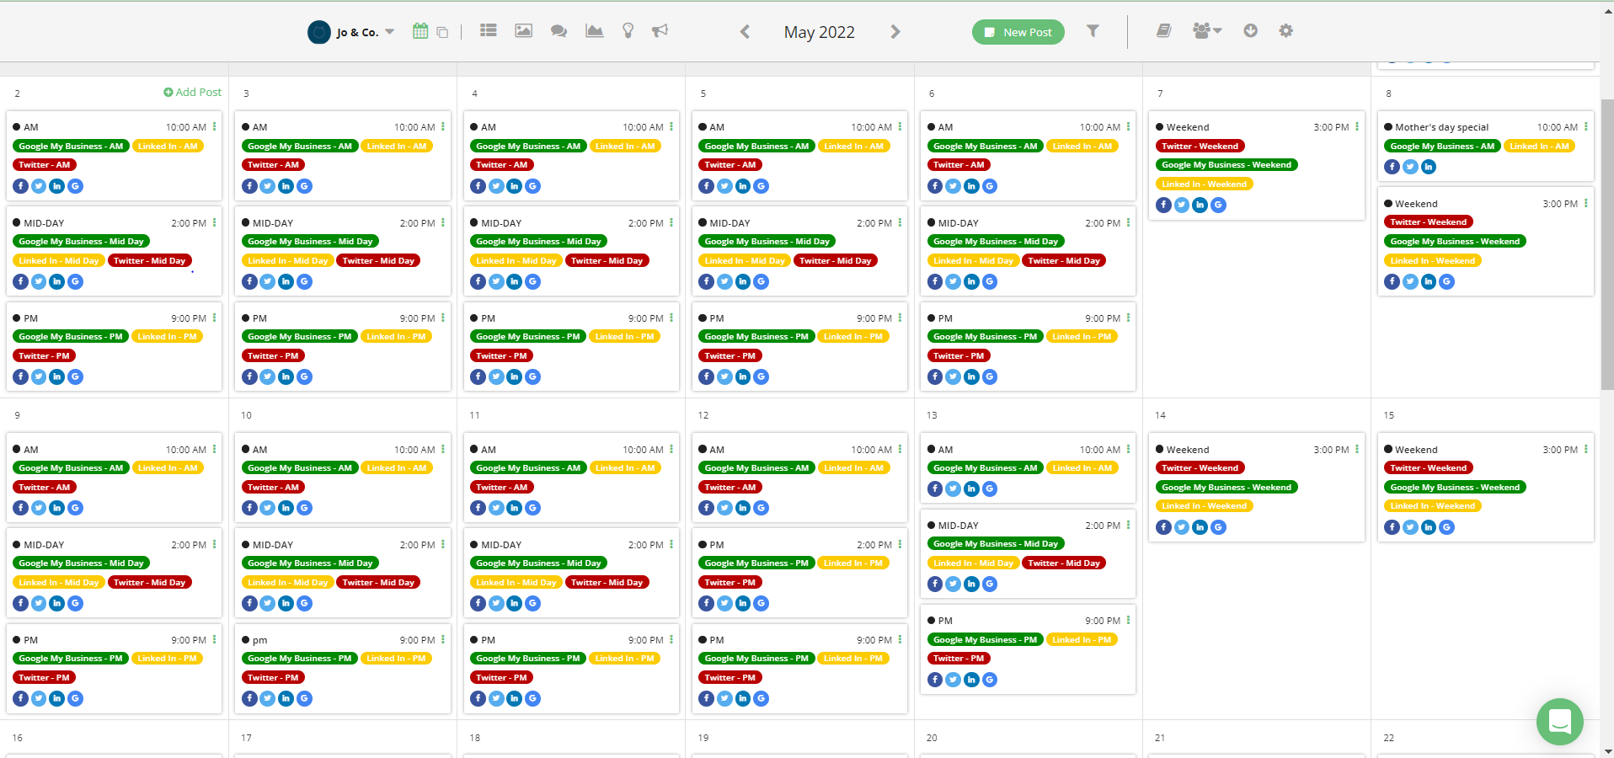Open the May 7 Weekend post title
Image resolution: width=1614 pixels, height=758 pixels.
1188,127
